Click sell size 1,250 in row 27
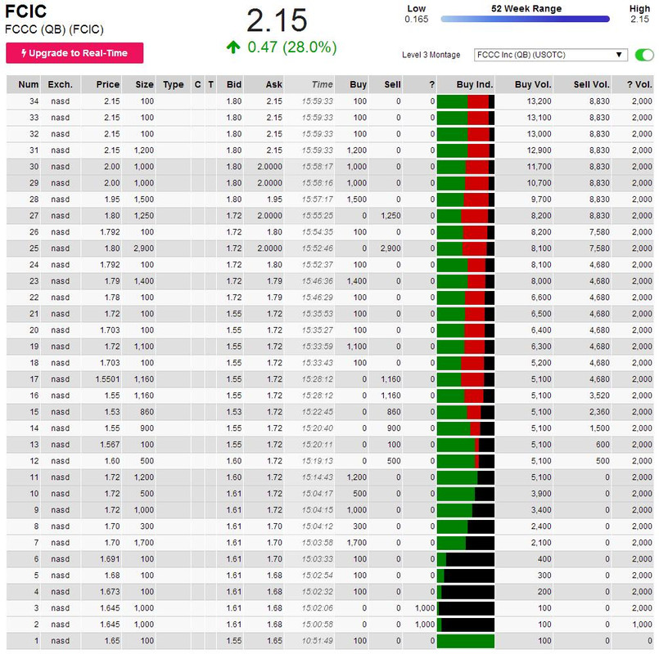659x654 pixels. (390, 216)
